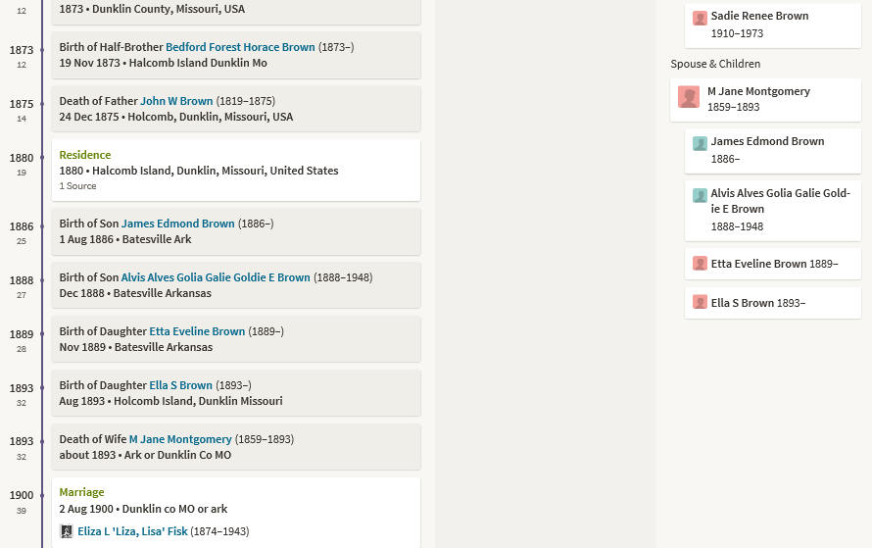
Task: Open Ella S Brown family card
Action: pos(772,303)
